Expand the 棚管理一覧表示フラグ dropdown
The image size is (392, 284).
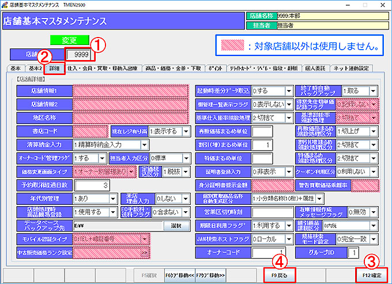289,104
